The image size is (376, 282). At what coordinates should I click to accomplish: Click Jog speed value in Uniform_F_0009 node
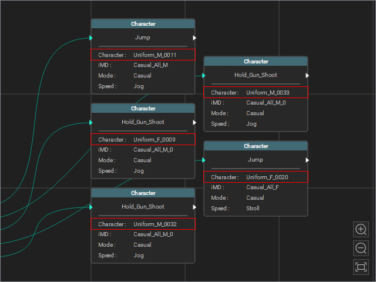point(139,171)
